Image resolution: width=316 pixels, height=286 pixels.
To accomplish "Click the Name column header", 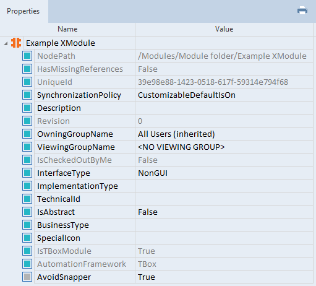I will click(67, 29).
